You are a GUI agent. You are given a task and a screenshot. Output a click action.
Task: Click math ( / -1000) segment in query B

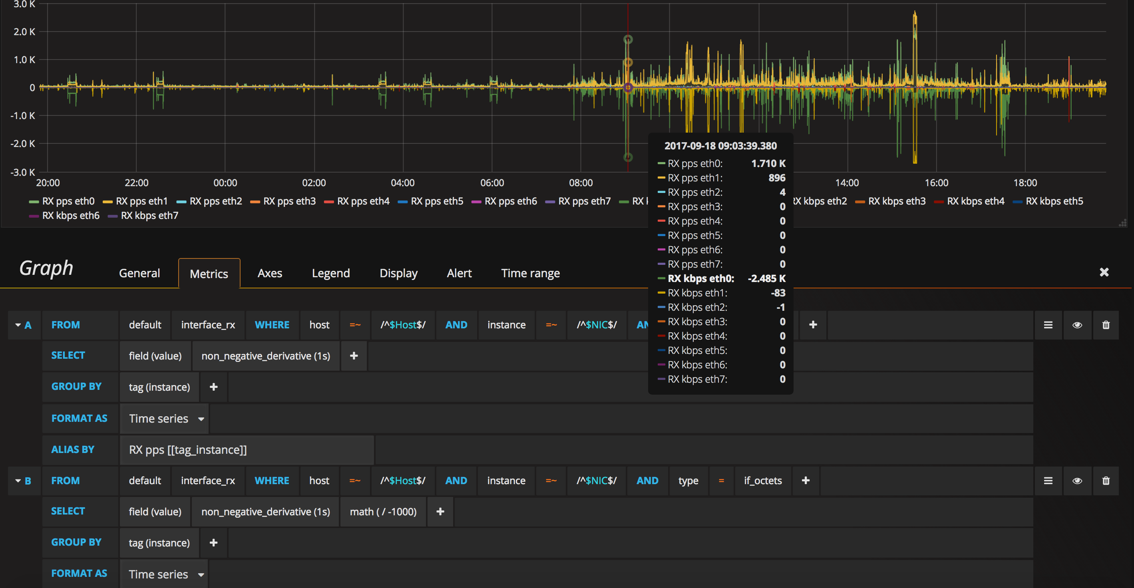coord(382,512)
